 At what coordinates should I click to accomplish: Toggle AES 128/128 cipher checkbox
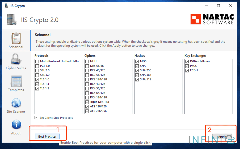coord(87,107)
